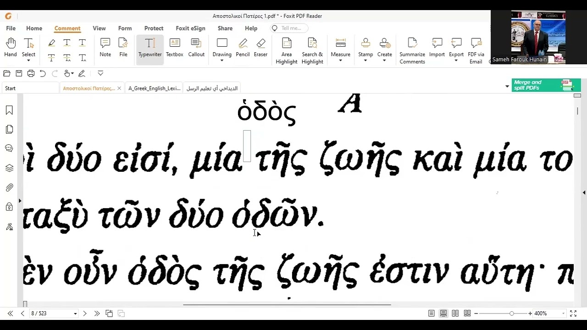Open the Create stamp dropdown
This screenshot has height=330, width=587.
[385, 60]
